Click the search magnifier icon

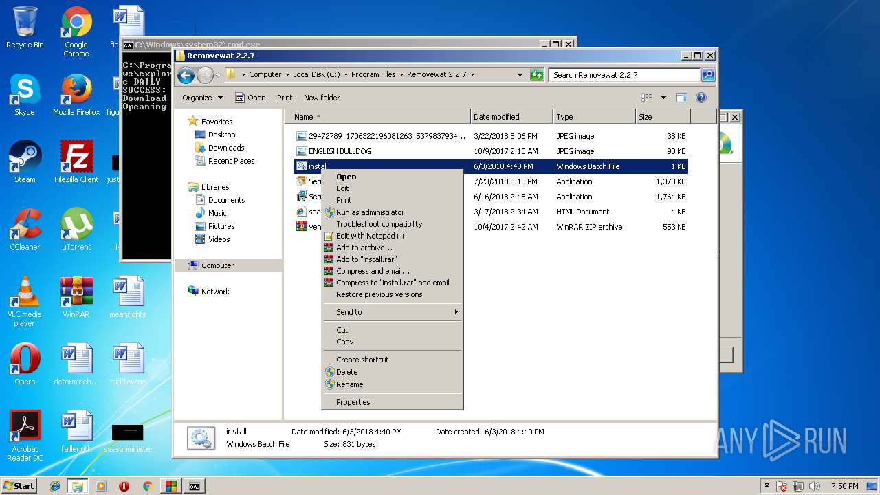[707, 74]
